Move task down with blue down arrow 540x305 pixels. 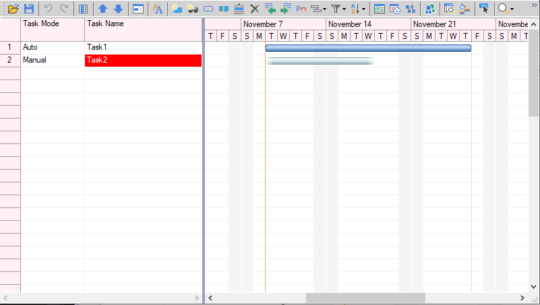pos(118,9)
